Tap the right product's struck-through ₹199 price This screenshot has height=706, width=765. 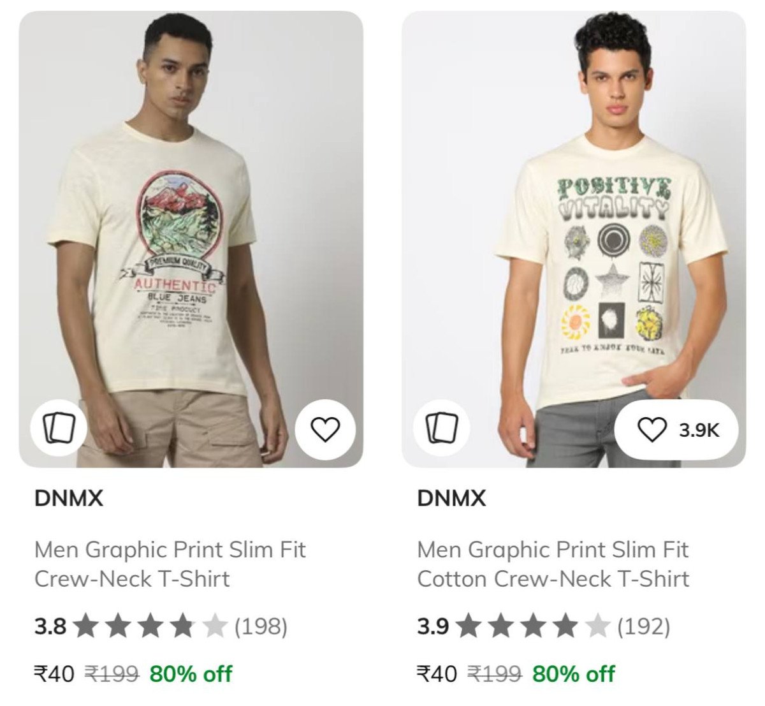point(494,673)
